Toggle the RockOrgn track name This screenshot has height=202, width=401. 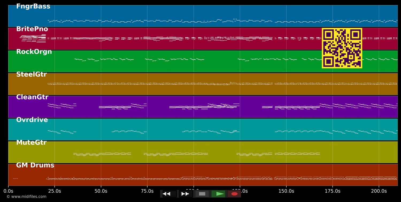(34, 51)
